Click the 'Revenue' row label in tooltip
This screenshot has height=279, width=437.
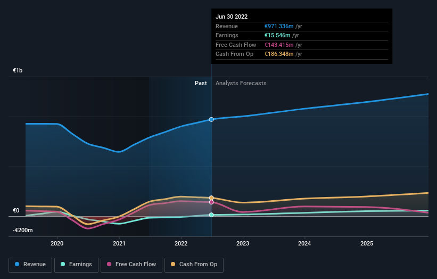click(227, 26)
